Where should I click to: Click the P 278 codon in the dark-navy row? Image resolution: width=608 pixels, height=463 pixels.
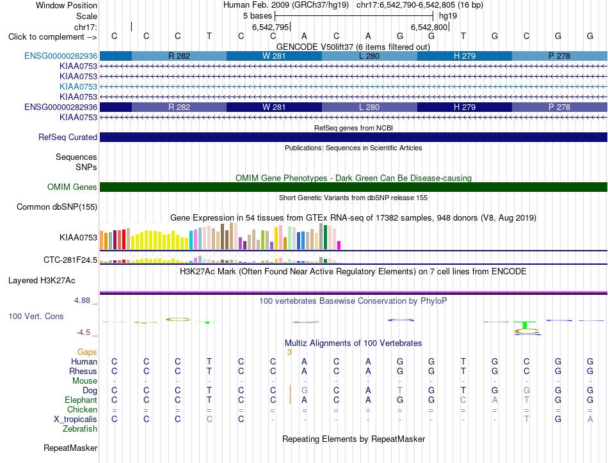(559, 107)
